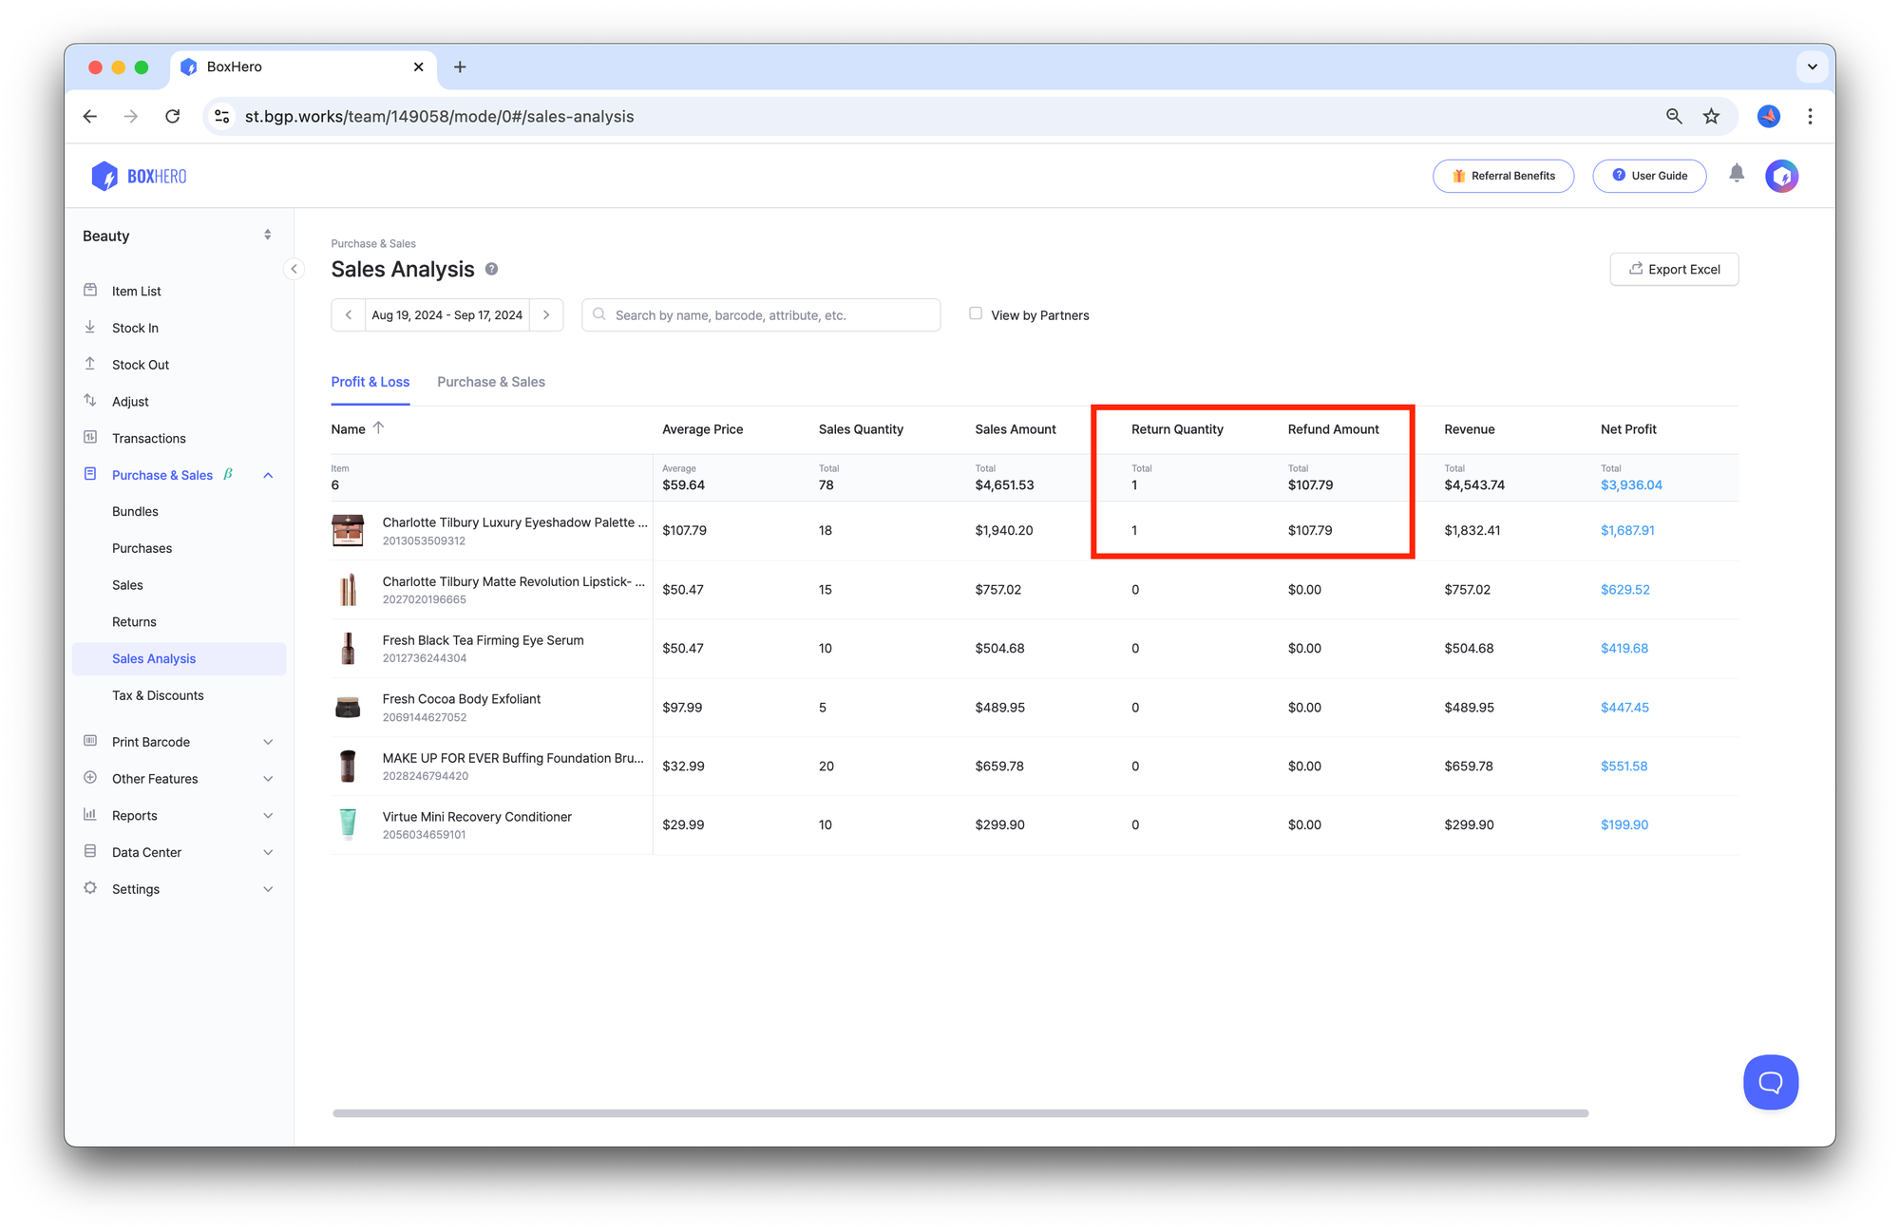Click the BoxHero logo
Image resolution: width=1900 pixels, height=1232 pixels.
(139, 176)
